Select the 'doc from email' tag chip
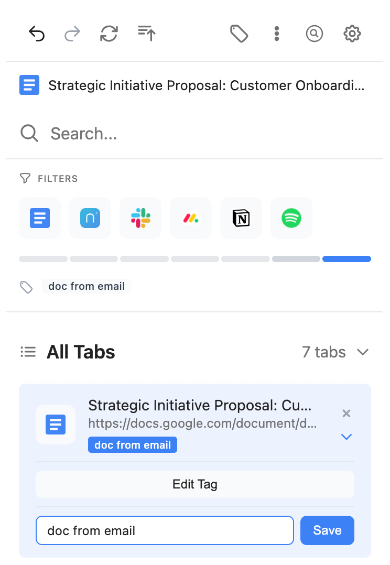 86,286
